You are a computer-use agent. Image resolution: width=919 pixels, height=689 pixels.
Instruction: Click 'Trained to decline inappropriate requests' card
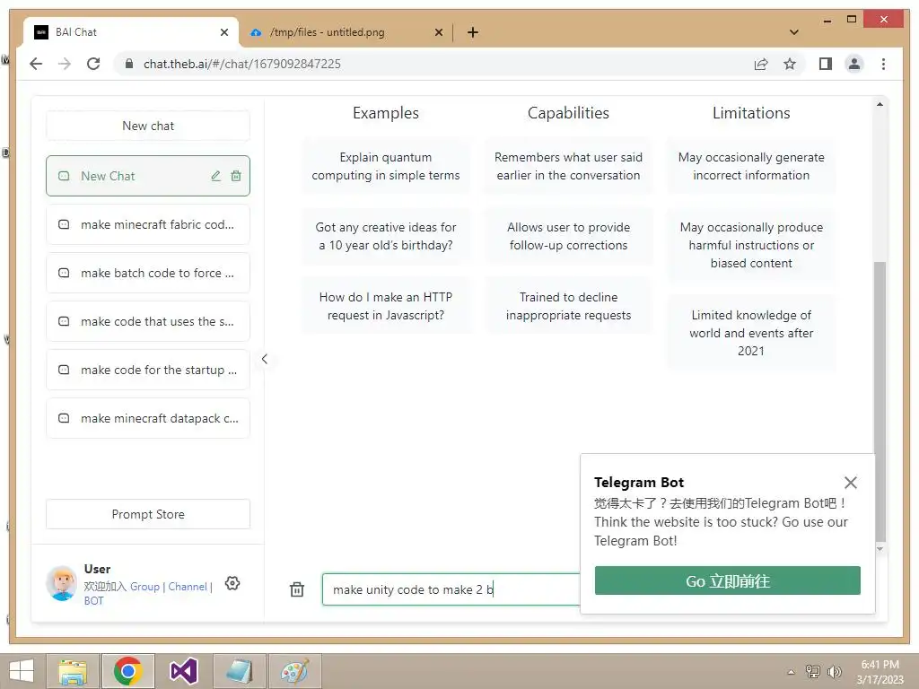(x=568, y=306)
